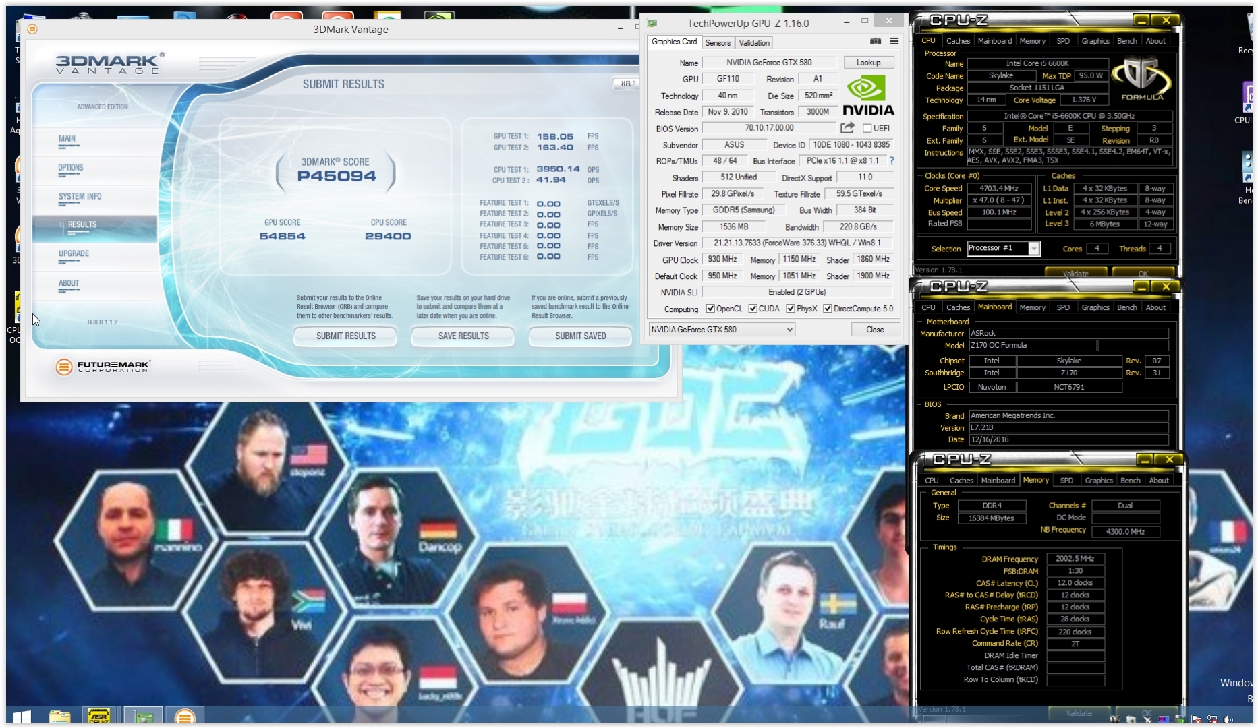This screenshot has width=1258, height=728.
Task: Click the 3DMark Vantage logo
Action: pyautogui.click(x=109, y=64)
